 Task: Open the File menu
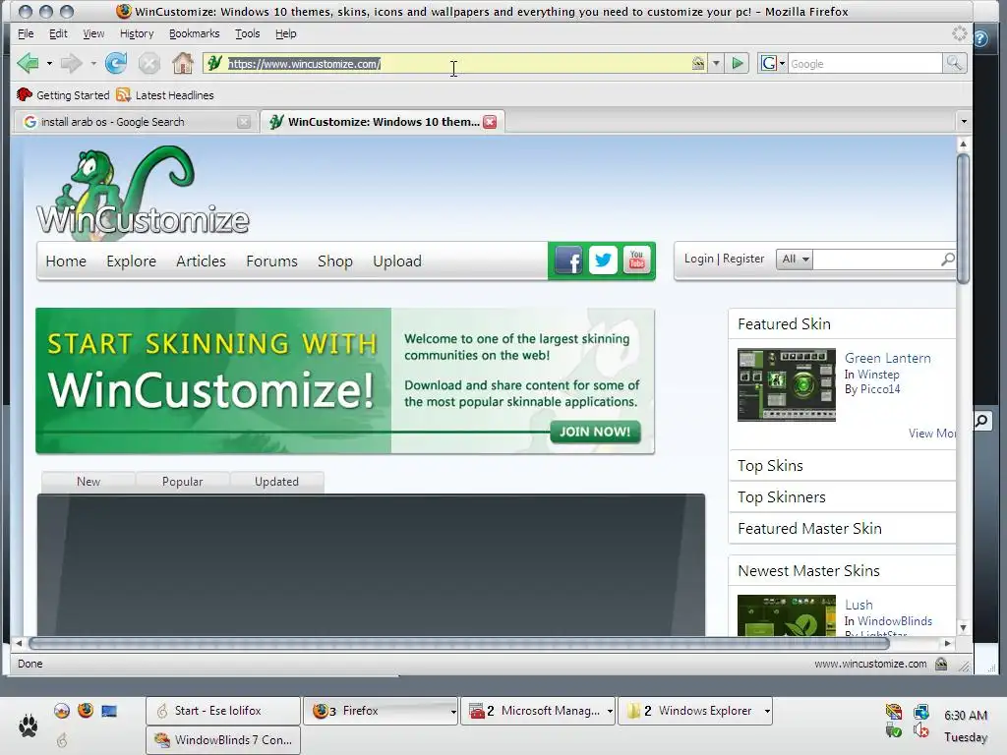coord(26,33)
